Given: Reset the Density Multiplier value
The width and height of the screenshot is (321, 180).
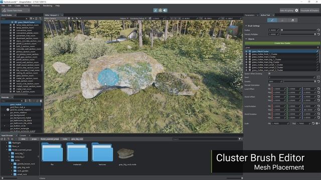Looking at the screenshot, I should click(x=318, y=34).
